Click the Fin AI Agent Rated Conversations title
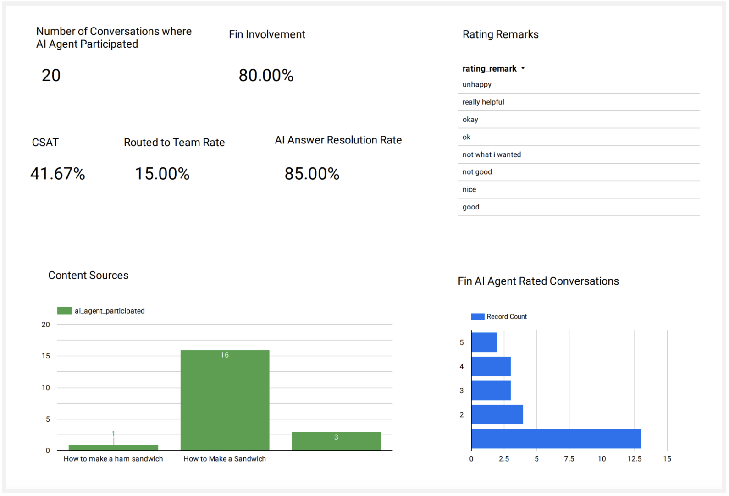The height and width of the screenshot is (496, 729). [x=538, y=281]
